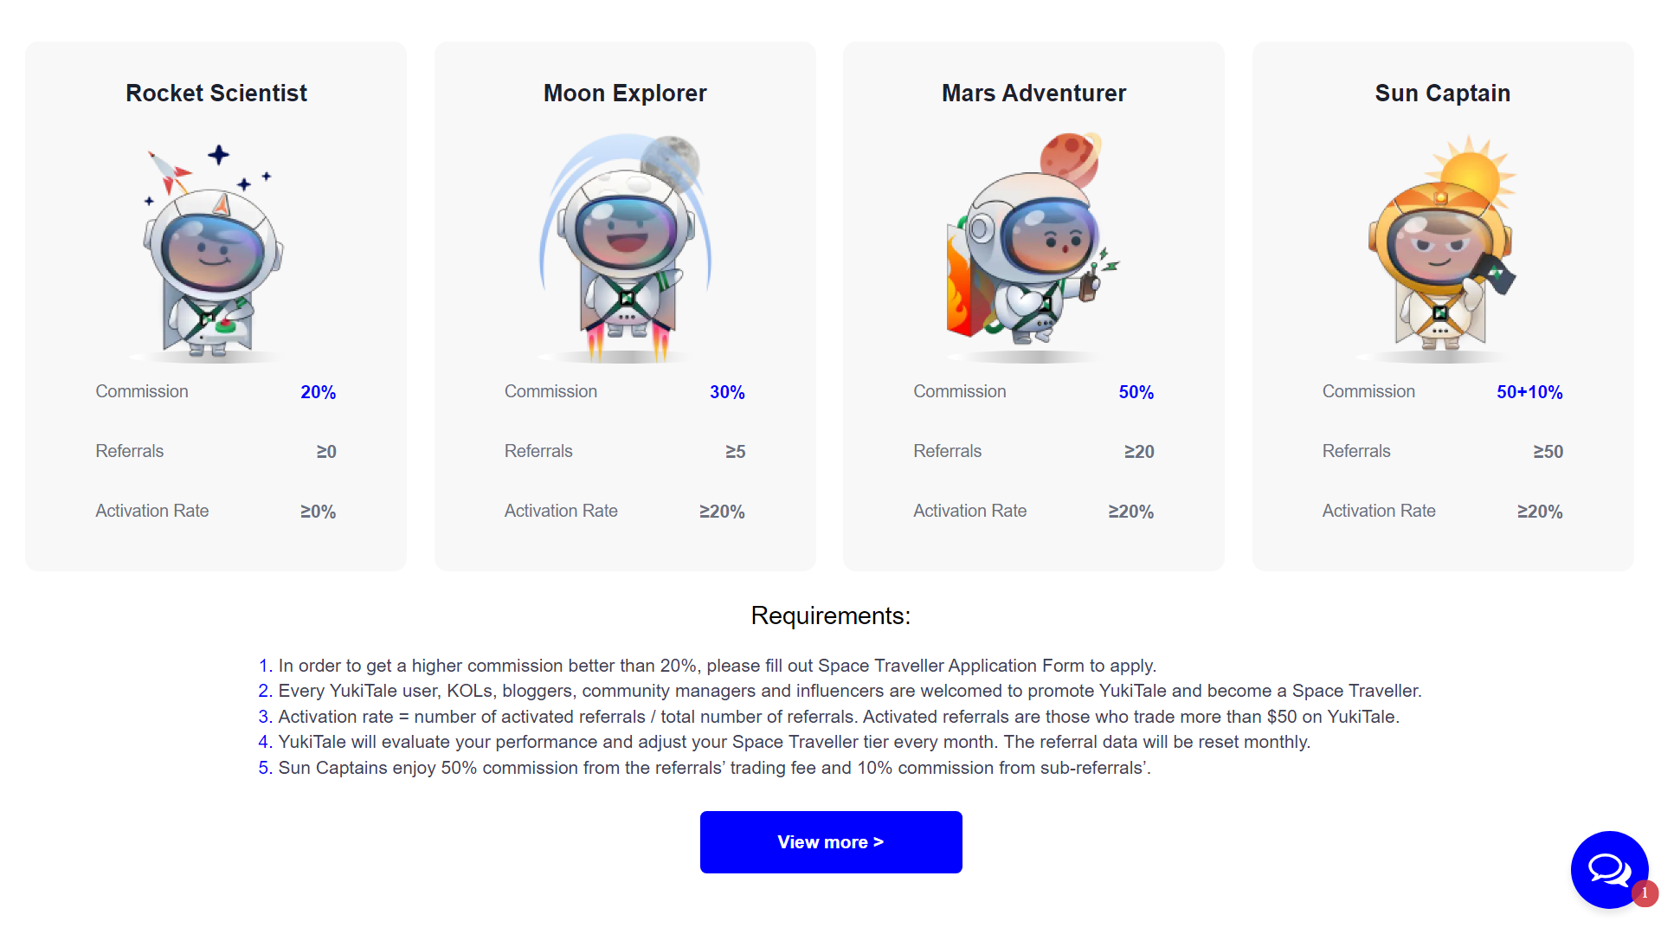Click Sun Captain referrals ≥50 value

pyautogui.click(x=1548, y=452)
